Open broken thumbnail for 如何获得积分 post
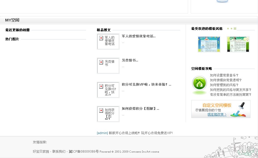This screenshot has height=158, width=258. click(108, 114)
